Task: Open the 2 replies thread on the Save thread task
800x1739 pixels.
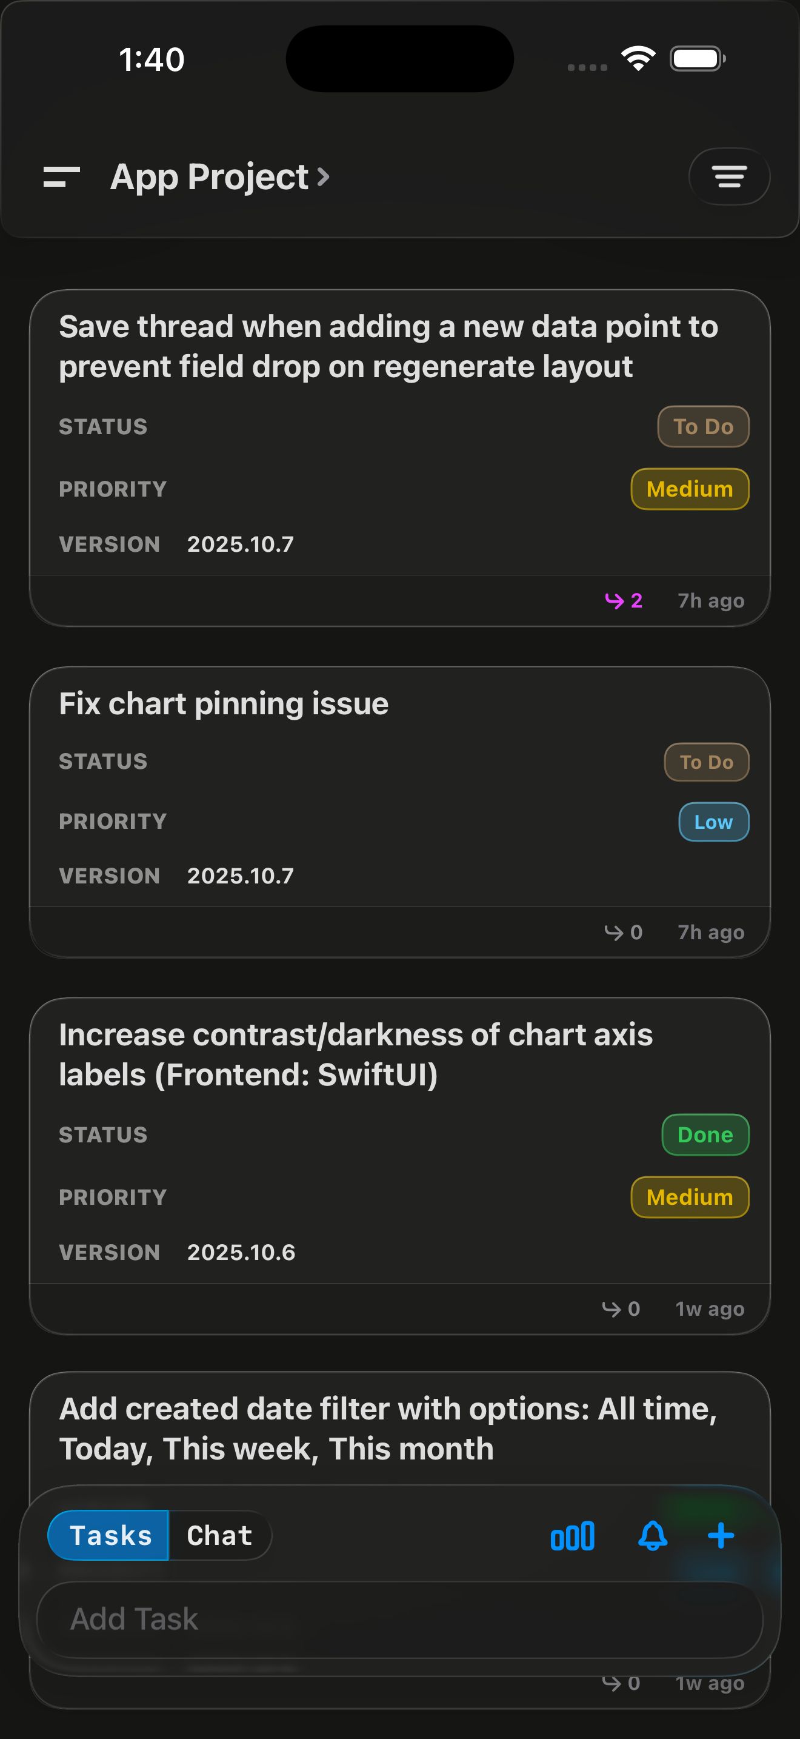Action: [x=622, y=600]
